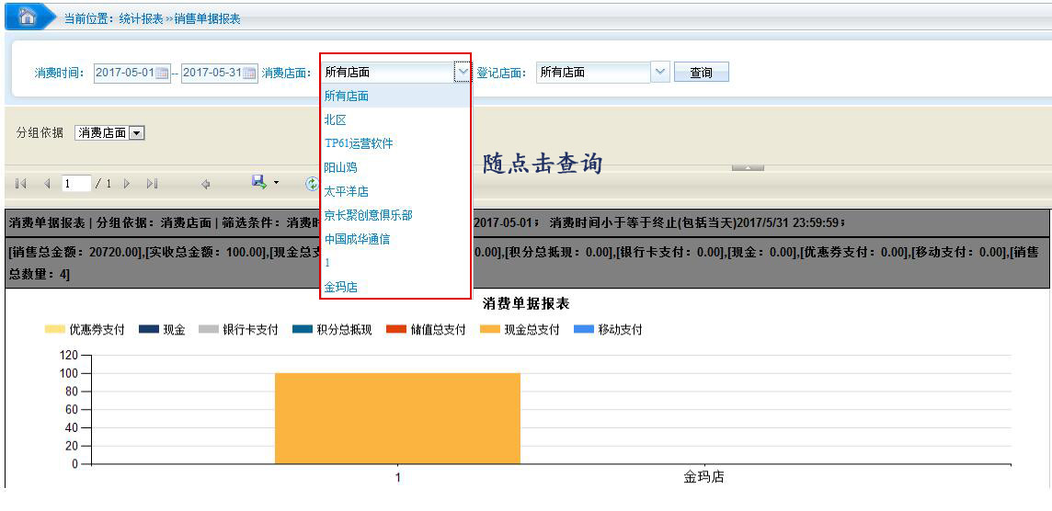Open calendar picker for start date
This screenshot has width=1052, height=511.
click(x=163, y=74)
